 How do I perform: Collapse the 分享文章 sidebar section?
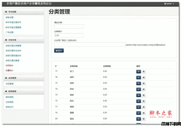12,40
